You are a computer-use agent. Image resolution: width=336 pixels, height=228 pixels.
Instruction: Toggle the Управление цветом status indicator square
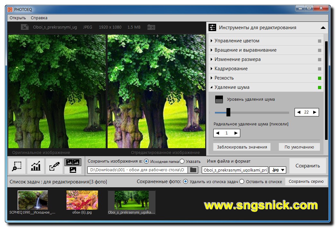coord(320,41)
